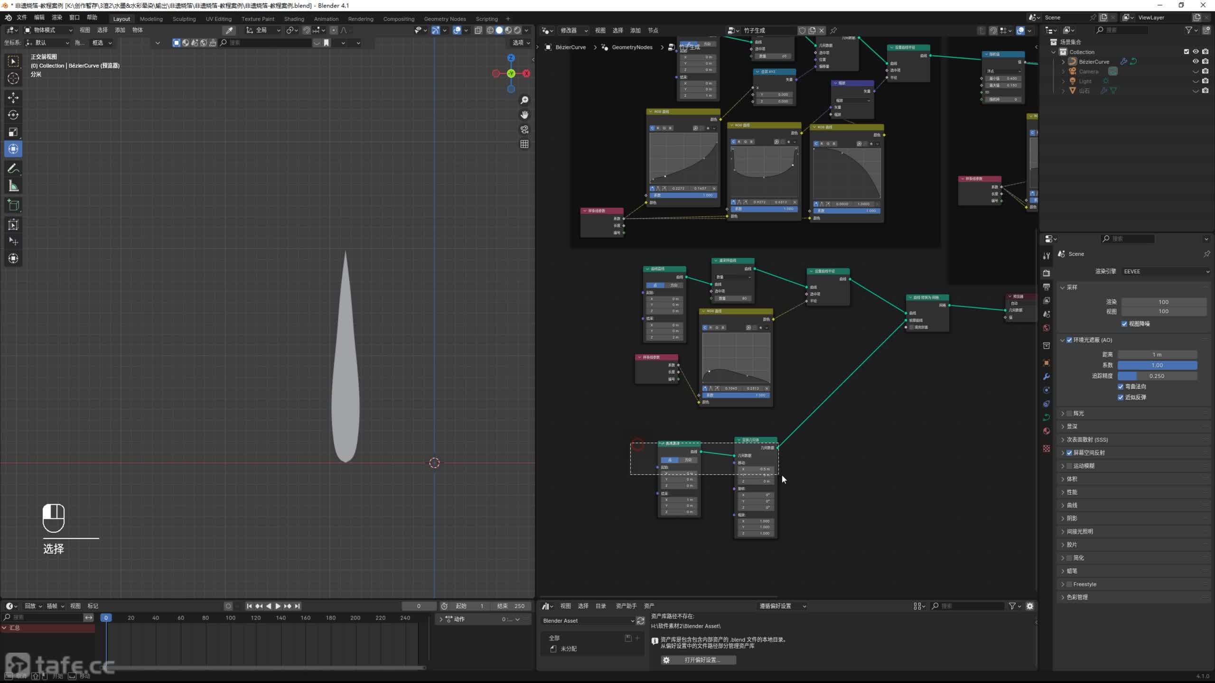Switch to the Shading workspace tab
1215x683 pixels.
294,19
